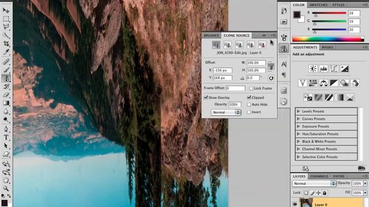Toggle the lock all button

click(325, 193)
